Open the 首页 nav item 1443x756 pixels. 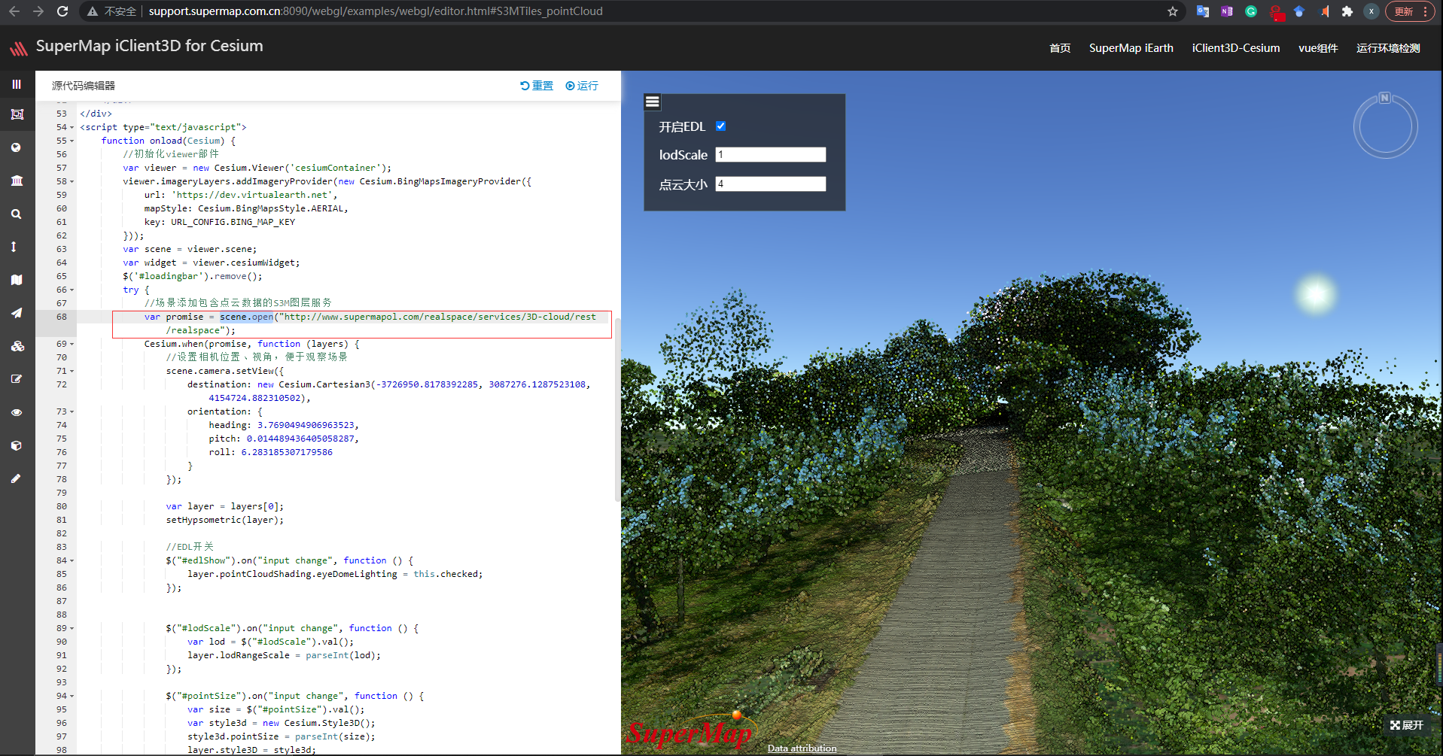click(1060, 48)
